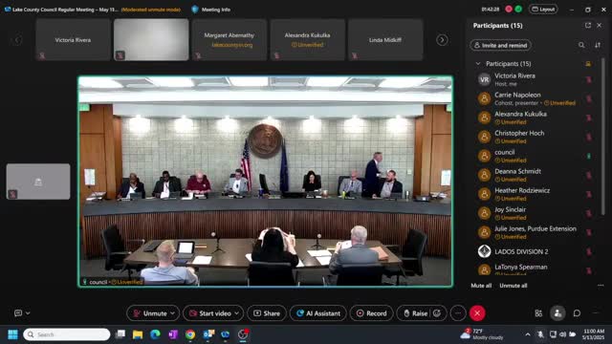Toggle the Participants panel icon in toolbar
The width and height of the screenshot is (612, 344).
[557, 313]
